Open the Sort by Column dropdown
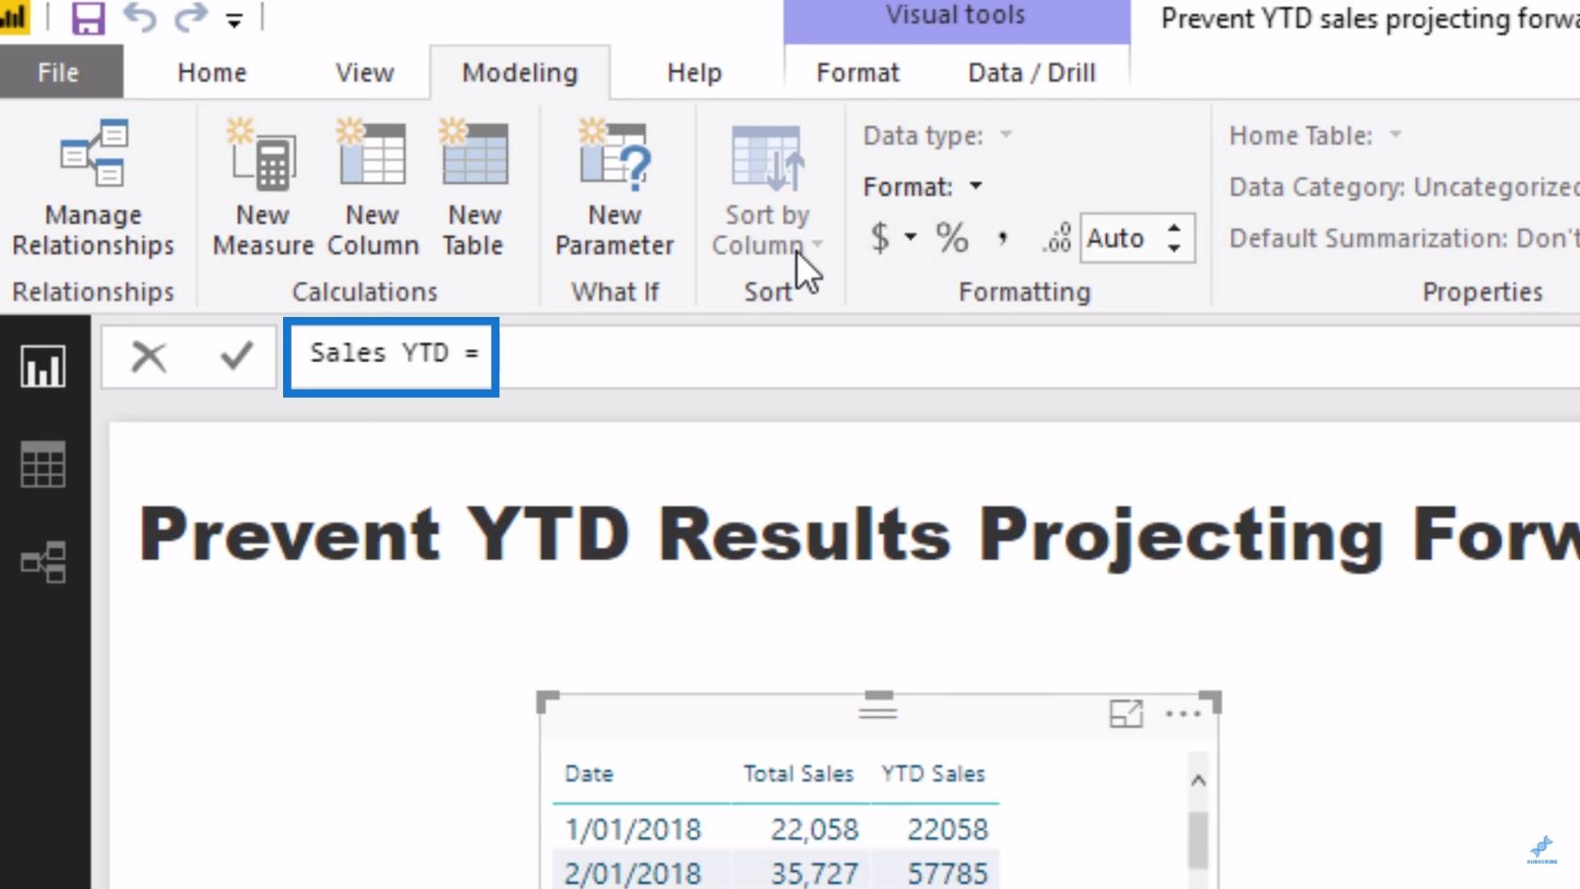 point(767,188)
